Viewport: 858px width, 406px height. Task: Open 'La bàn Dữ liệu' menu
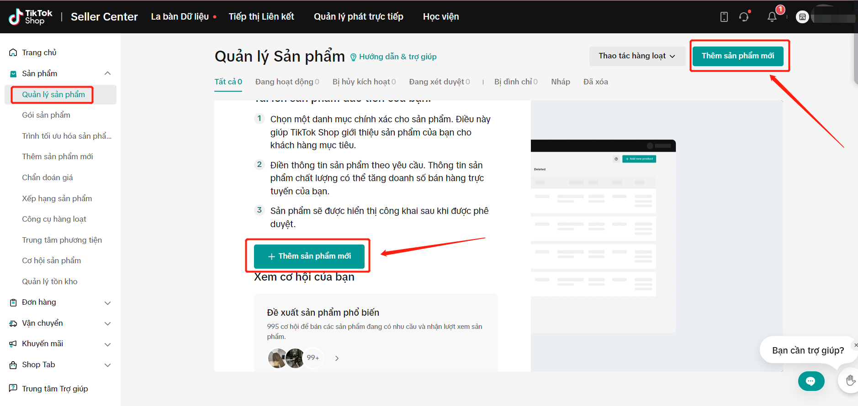pos(180,17)
